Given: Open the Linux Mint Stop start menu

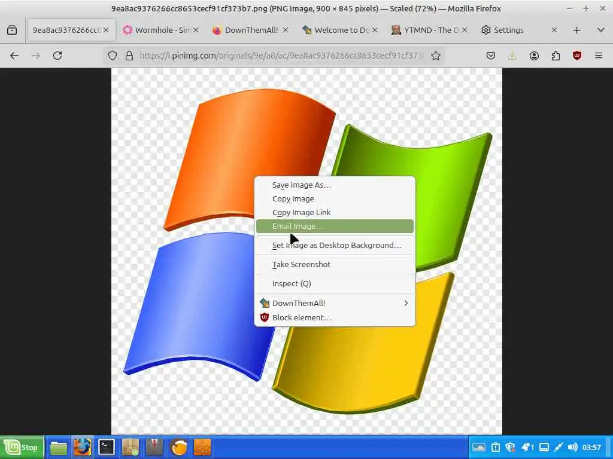Looking at the screenshot, I should [x=22, y=447].
